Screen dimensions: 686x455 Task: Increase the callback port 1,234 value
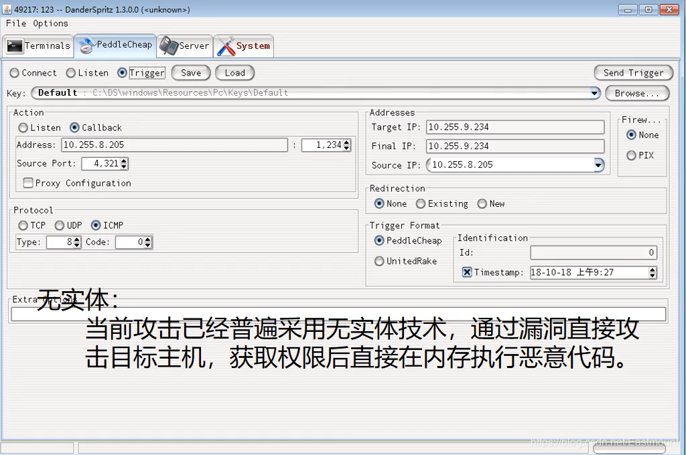point(347,142)
